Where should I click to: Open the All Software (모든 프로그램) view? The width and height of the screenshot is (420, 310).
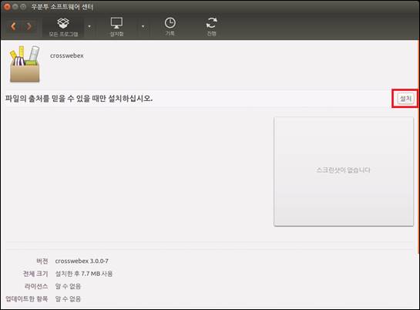(63, 27)
